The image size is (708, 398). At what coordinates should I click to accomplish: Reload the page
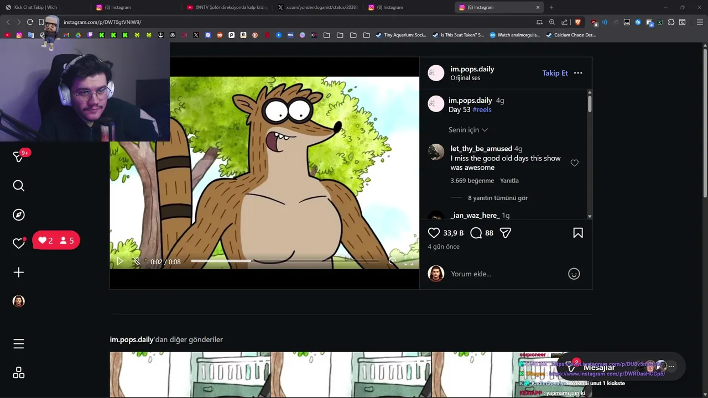click(30, 22)
